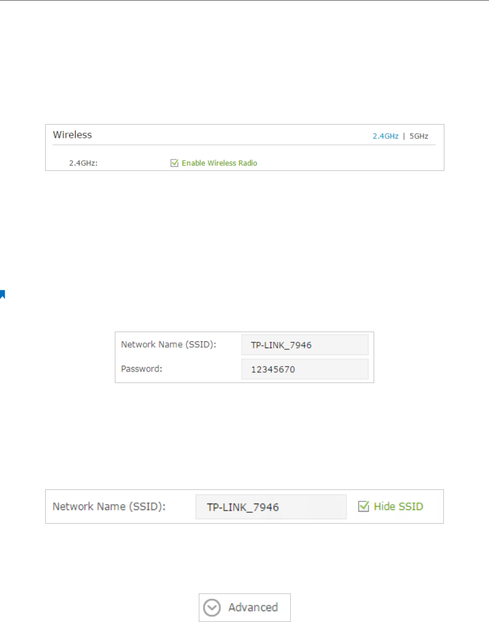Expand the Advanced settings button
Screen dimensions: 489x622
pyautogui.click(x=244, y=607)
